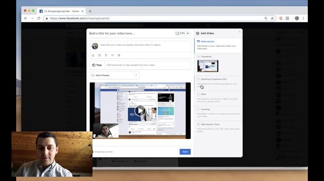Open the 360 Director Tools section

pyautogui.click(x=218, y=128)
